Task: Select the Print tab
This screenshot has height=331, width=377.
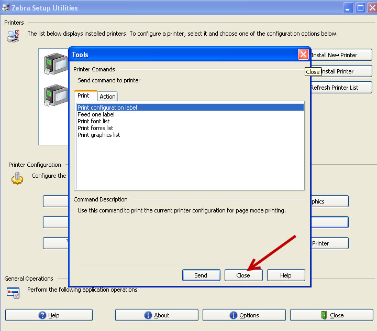Action: [x=84, y=96]
